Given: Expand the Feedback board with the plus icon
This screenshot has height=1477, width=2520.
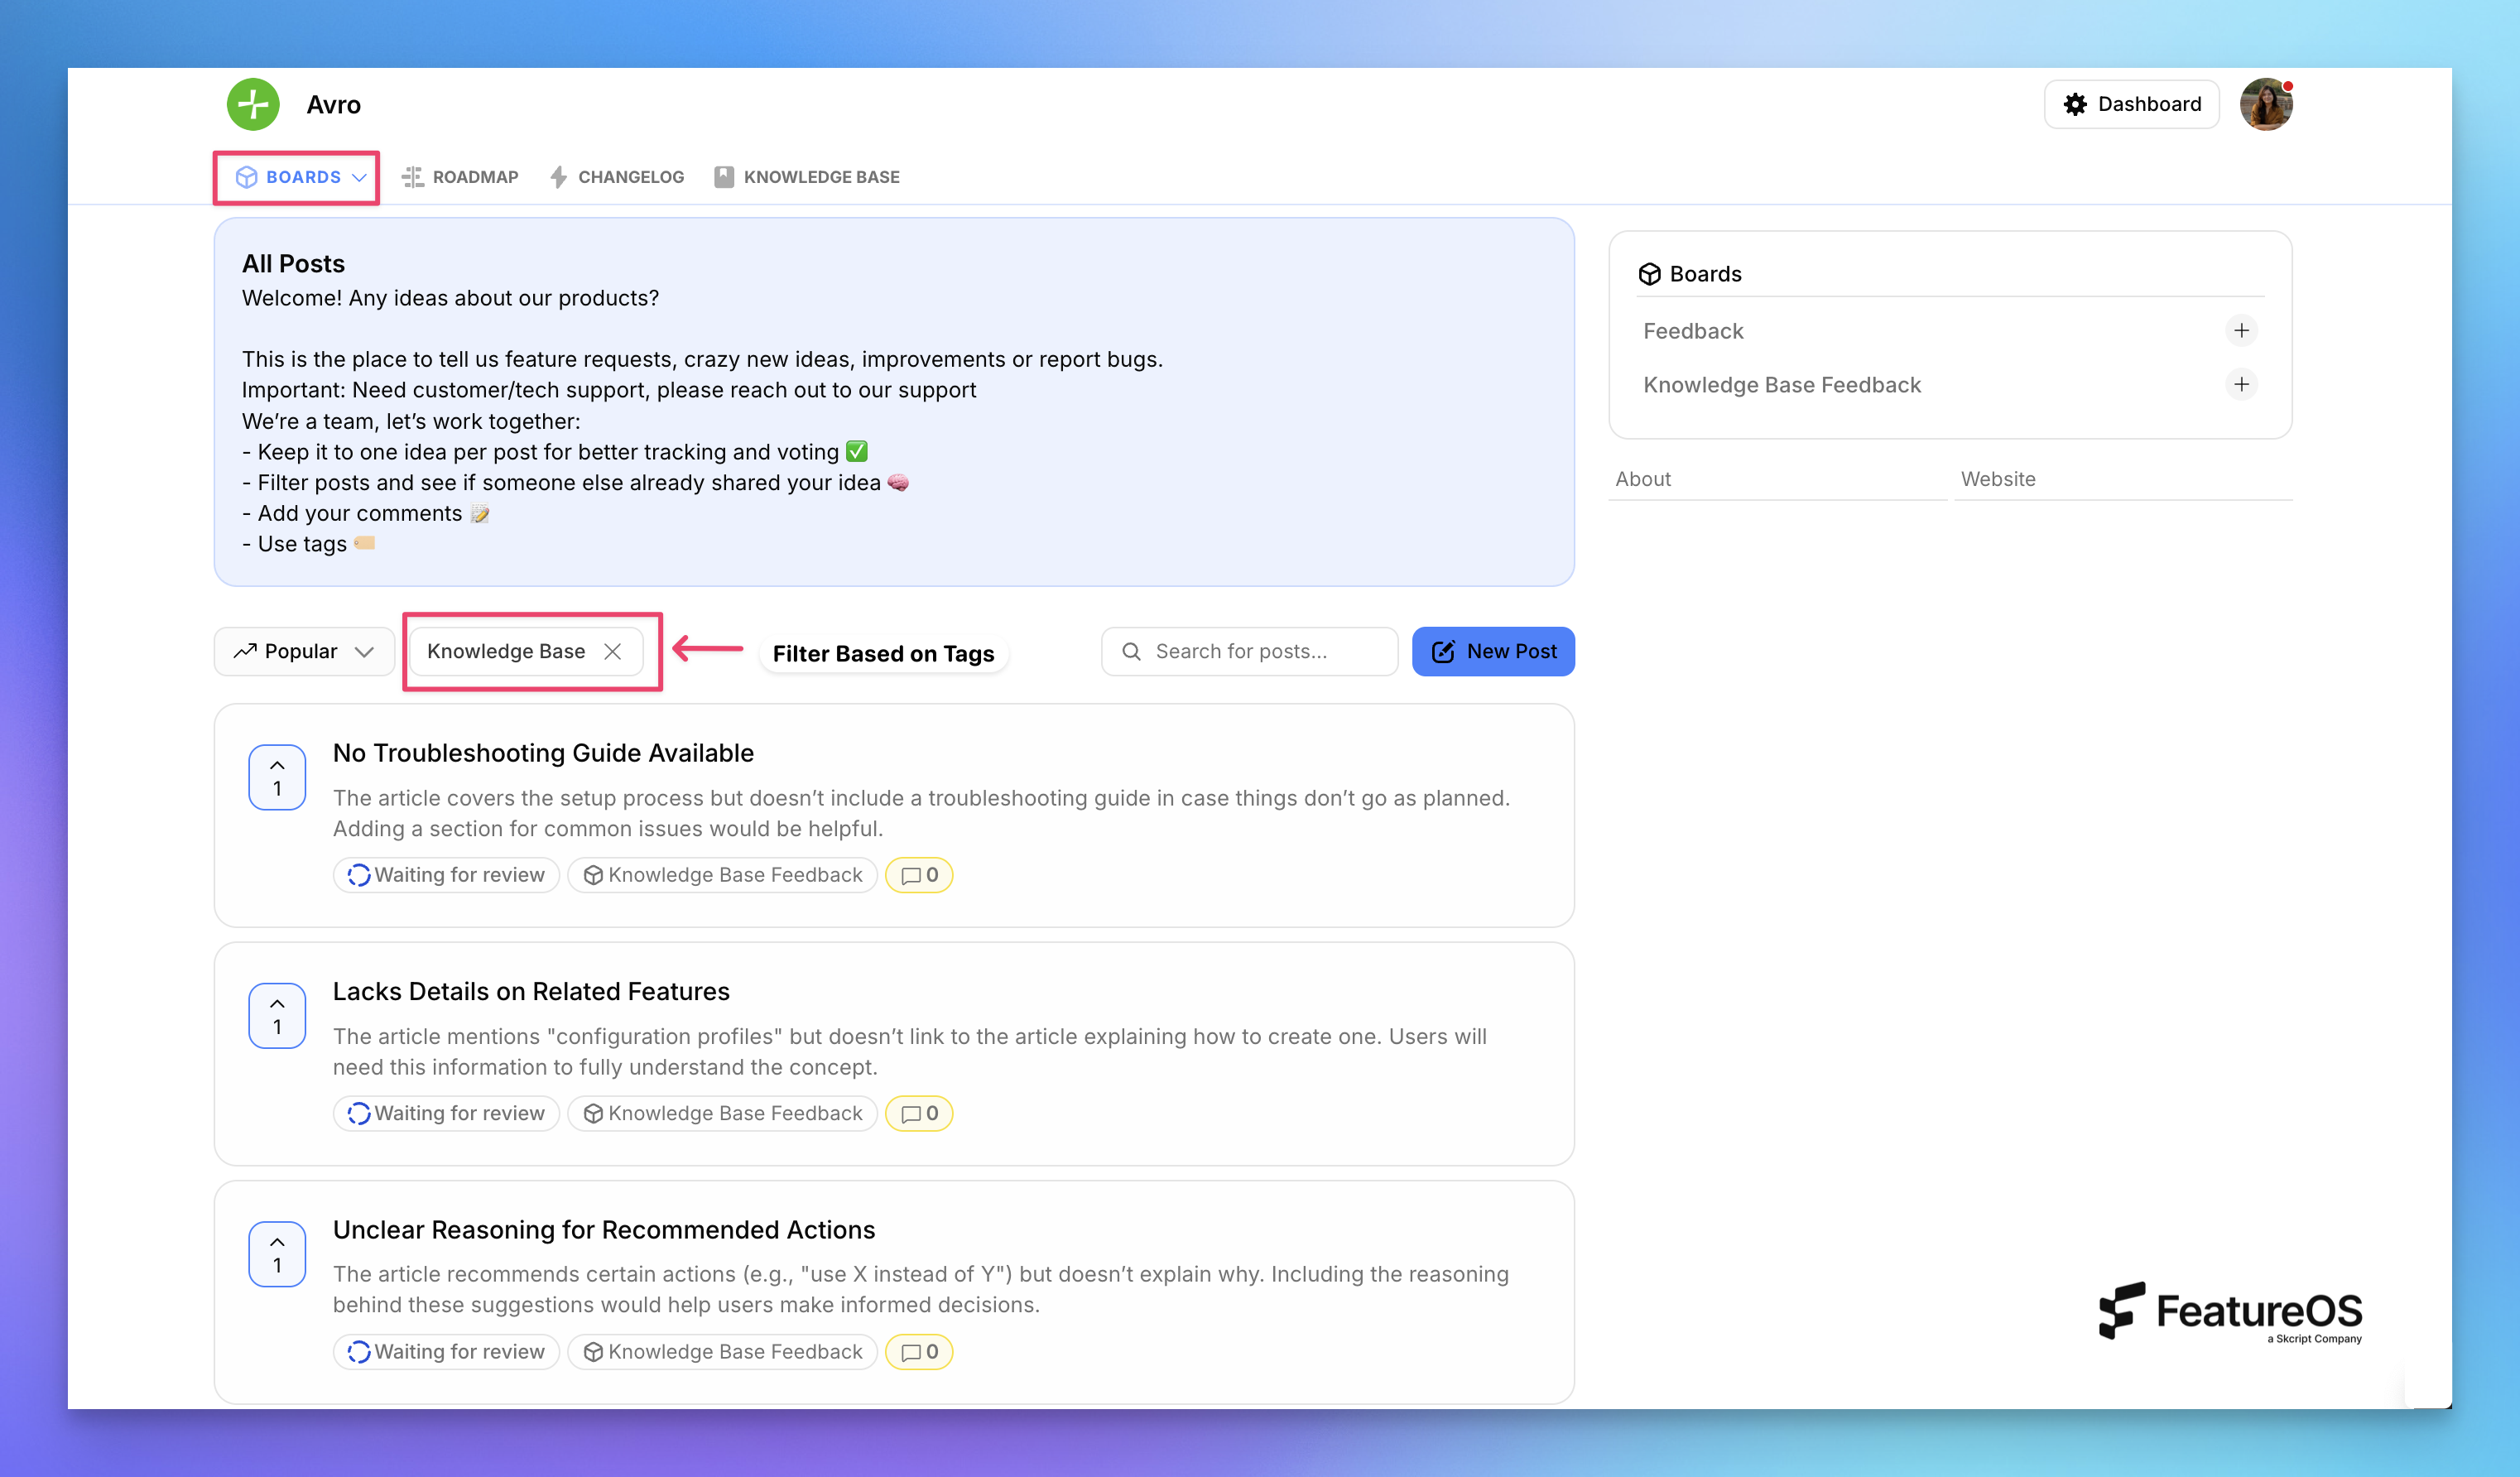Looking at the screenshot, I should click(2242, 330).
